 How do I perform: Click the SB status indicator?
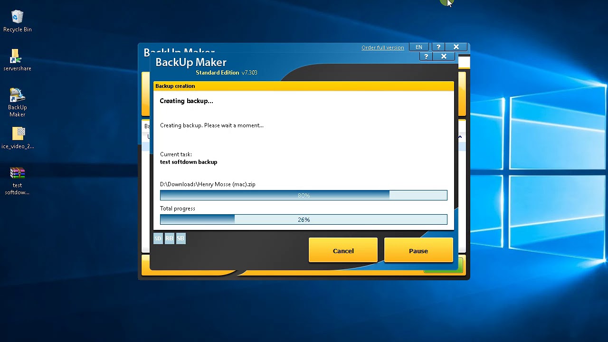pos(180,238)
